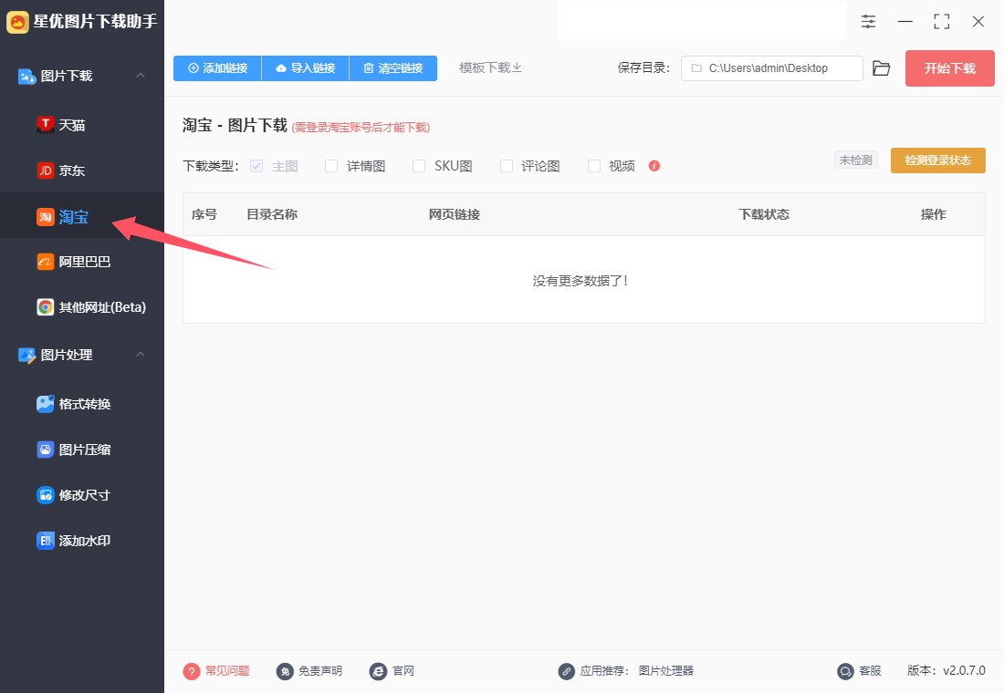The height and width of the screenshot is (693, 1004).
Task: Click the 模板下载 link
Action: tap(490, 67)
